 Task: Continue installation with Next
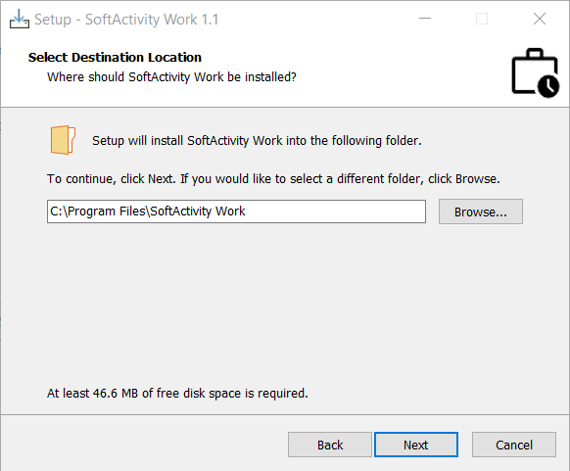tap(416, 445)
